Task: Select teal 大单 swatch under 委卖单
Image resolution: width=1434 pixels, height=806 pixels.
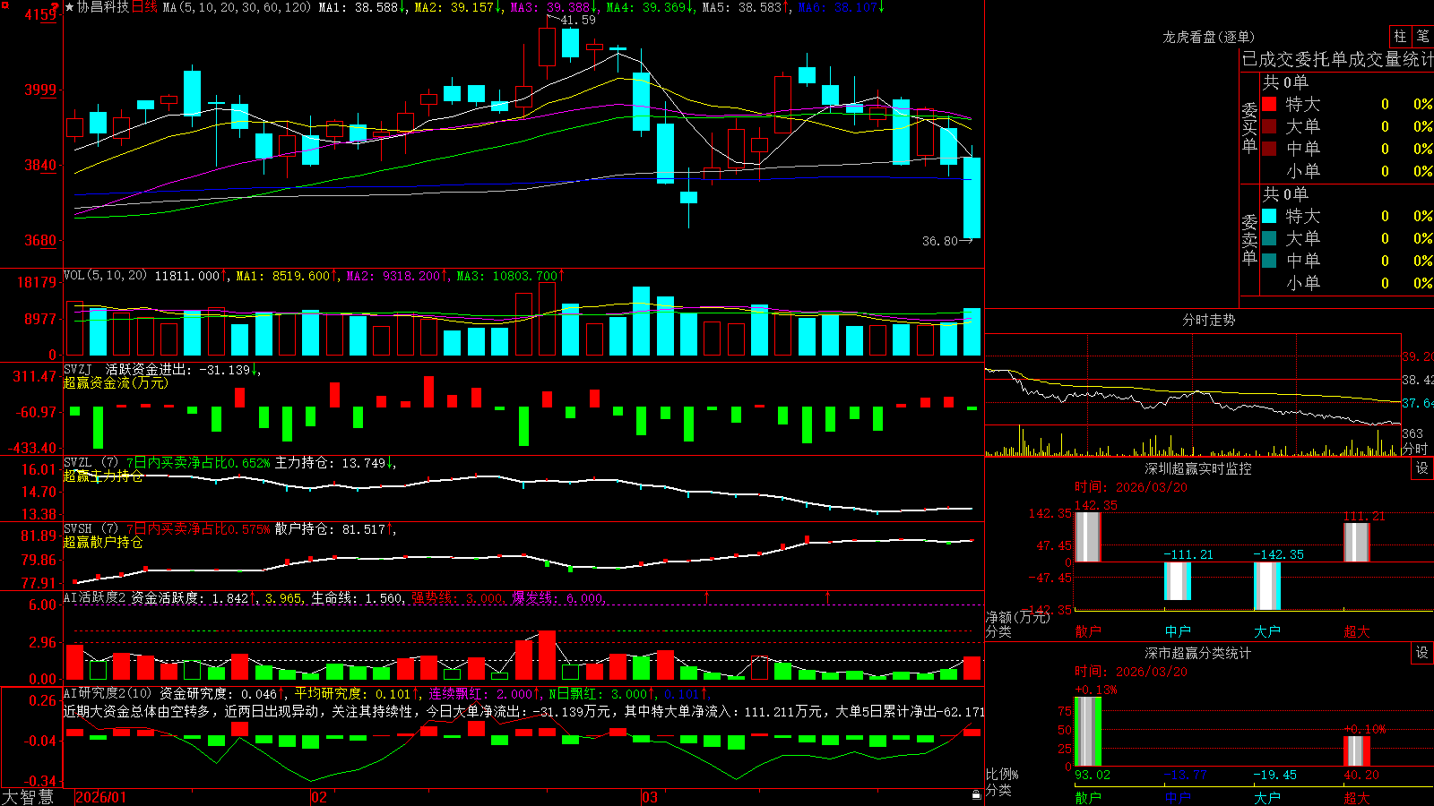Action: tap(1269, 238)
